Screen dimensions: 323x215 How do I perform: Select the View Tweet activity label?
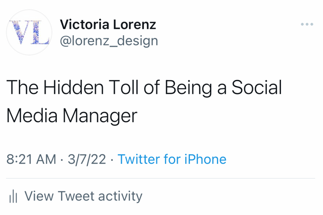(83, 196)
